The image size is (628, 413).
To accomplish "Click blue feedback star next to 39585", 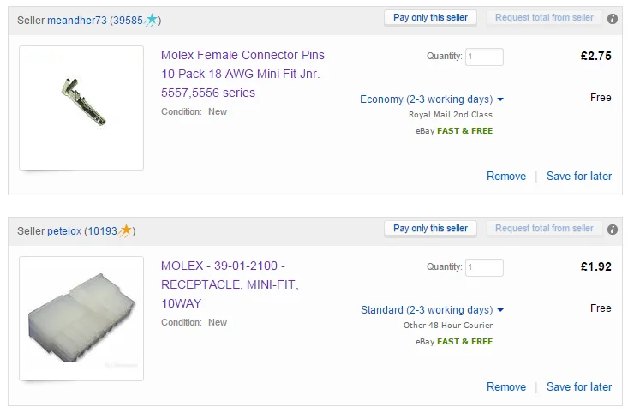I will 151,20.
